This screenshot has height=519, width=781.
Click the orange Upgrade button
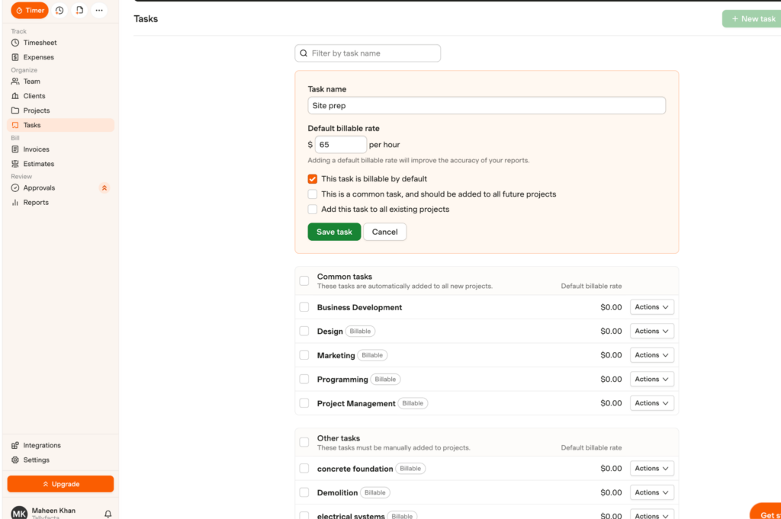60,484
